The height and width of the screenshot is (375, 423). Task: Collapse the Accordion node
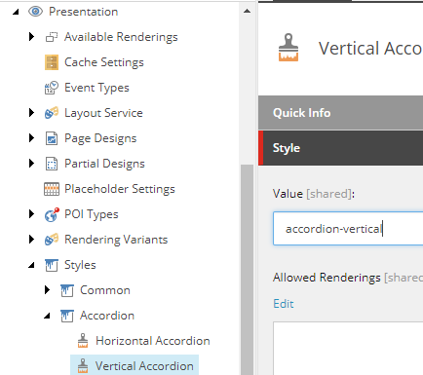pos(47,316)
